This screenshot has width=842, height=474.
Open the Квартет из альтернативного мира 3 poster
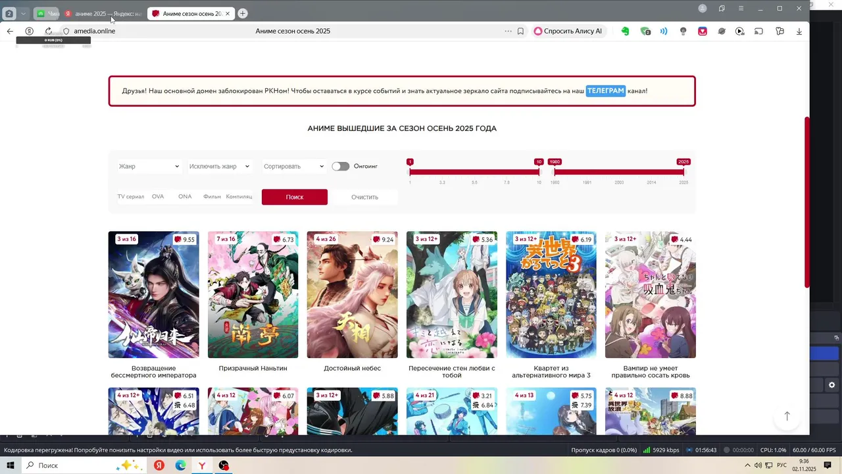[x=551, y=295]
